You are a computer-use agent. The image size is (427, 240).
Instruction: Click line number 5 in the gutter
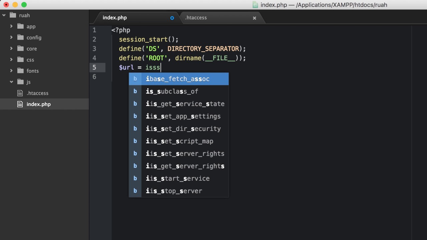[94, 67]
